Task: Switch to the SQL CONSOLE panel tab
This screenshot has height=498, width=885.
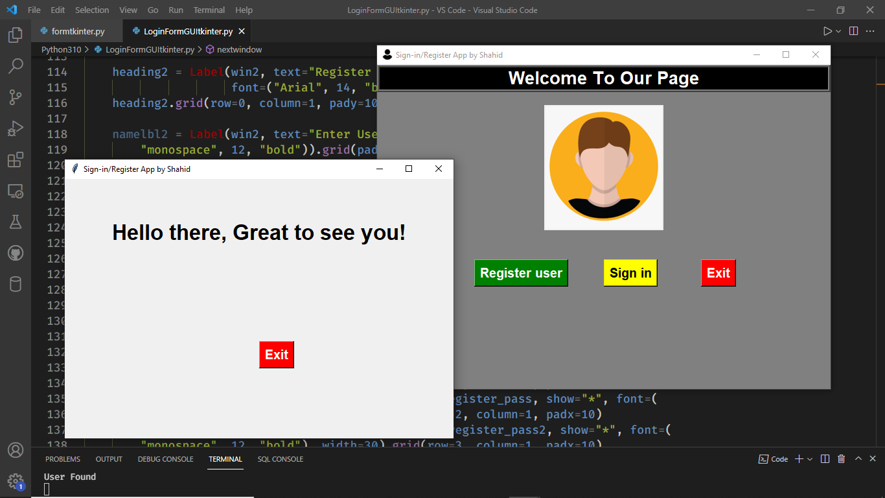Action: pyautogui.click(x=280, y=458)
